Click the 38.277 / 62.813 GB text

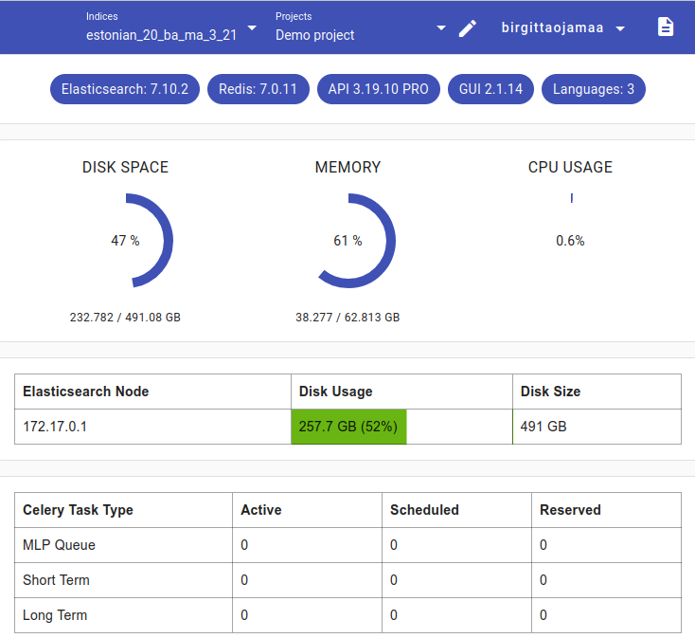click(347, 318)
